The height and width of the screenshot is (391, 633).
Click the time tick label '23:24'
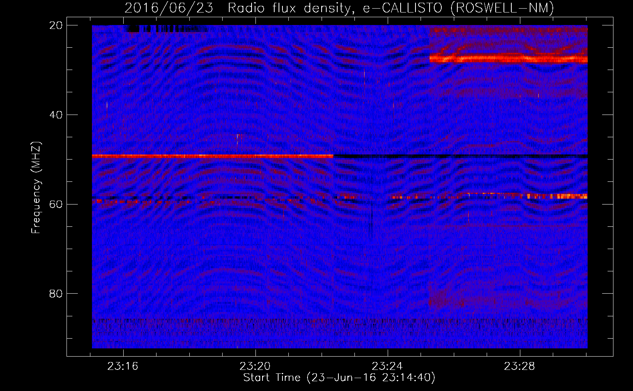(x=387, y=366)
